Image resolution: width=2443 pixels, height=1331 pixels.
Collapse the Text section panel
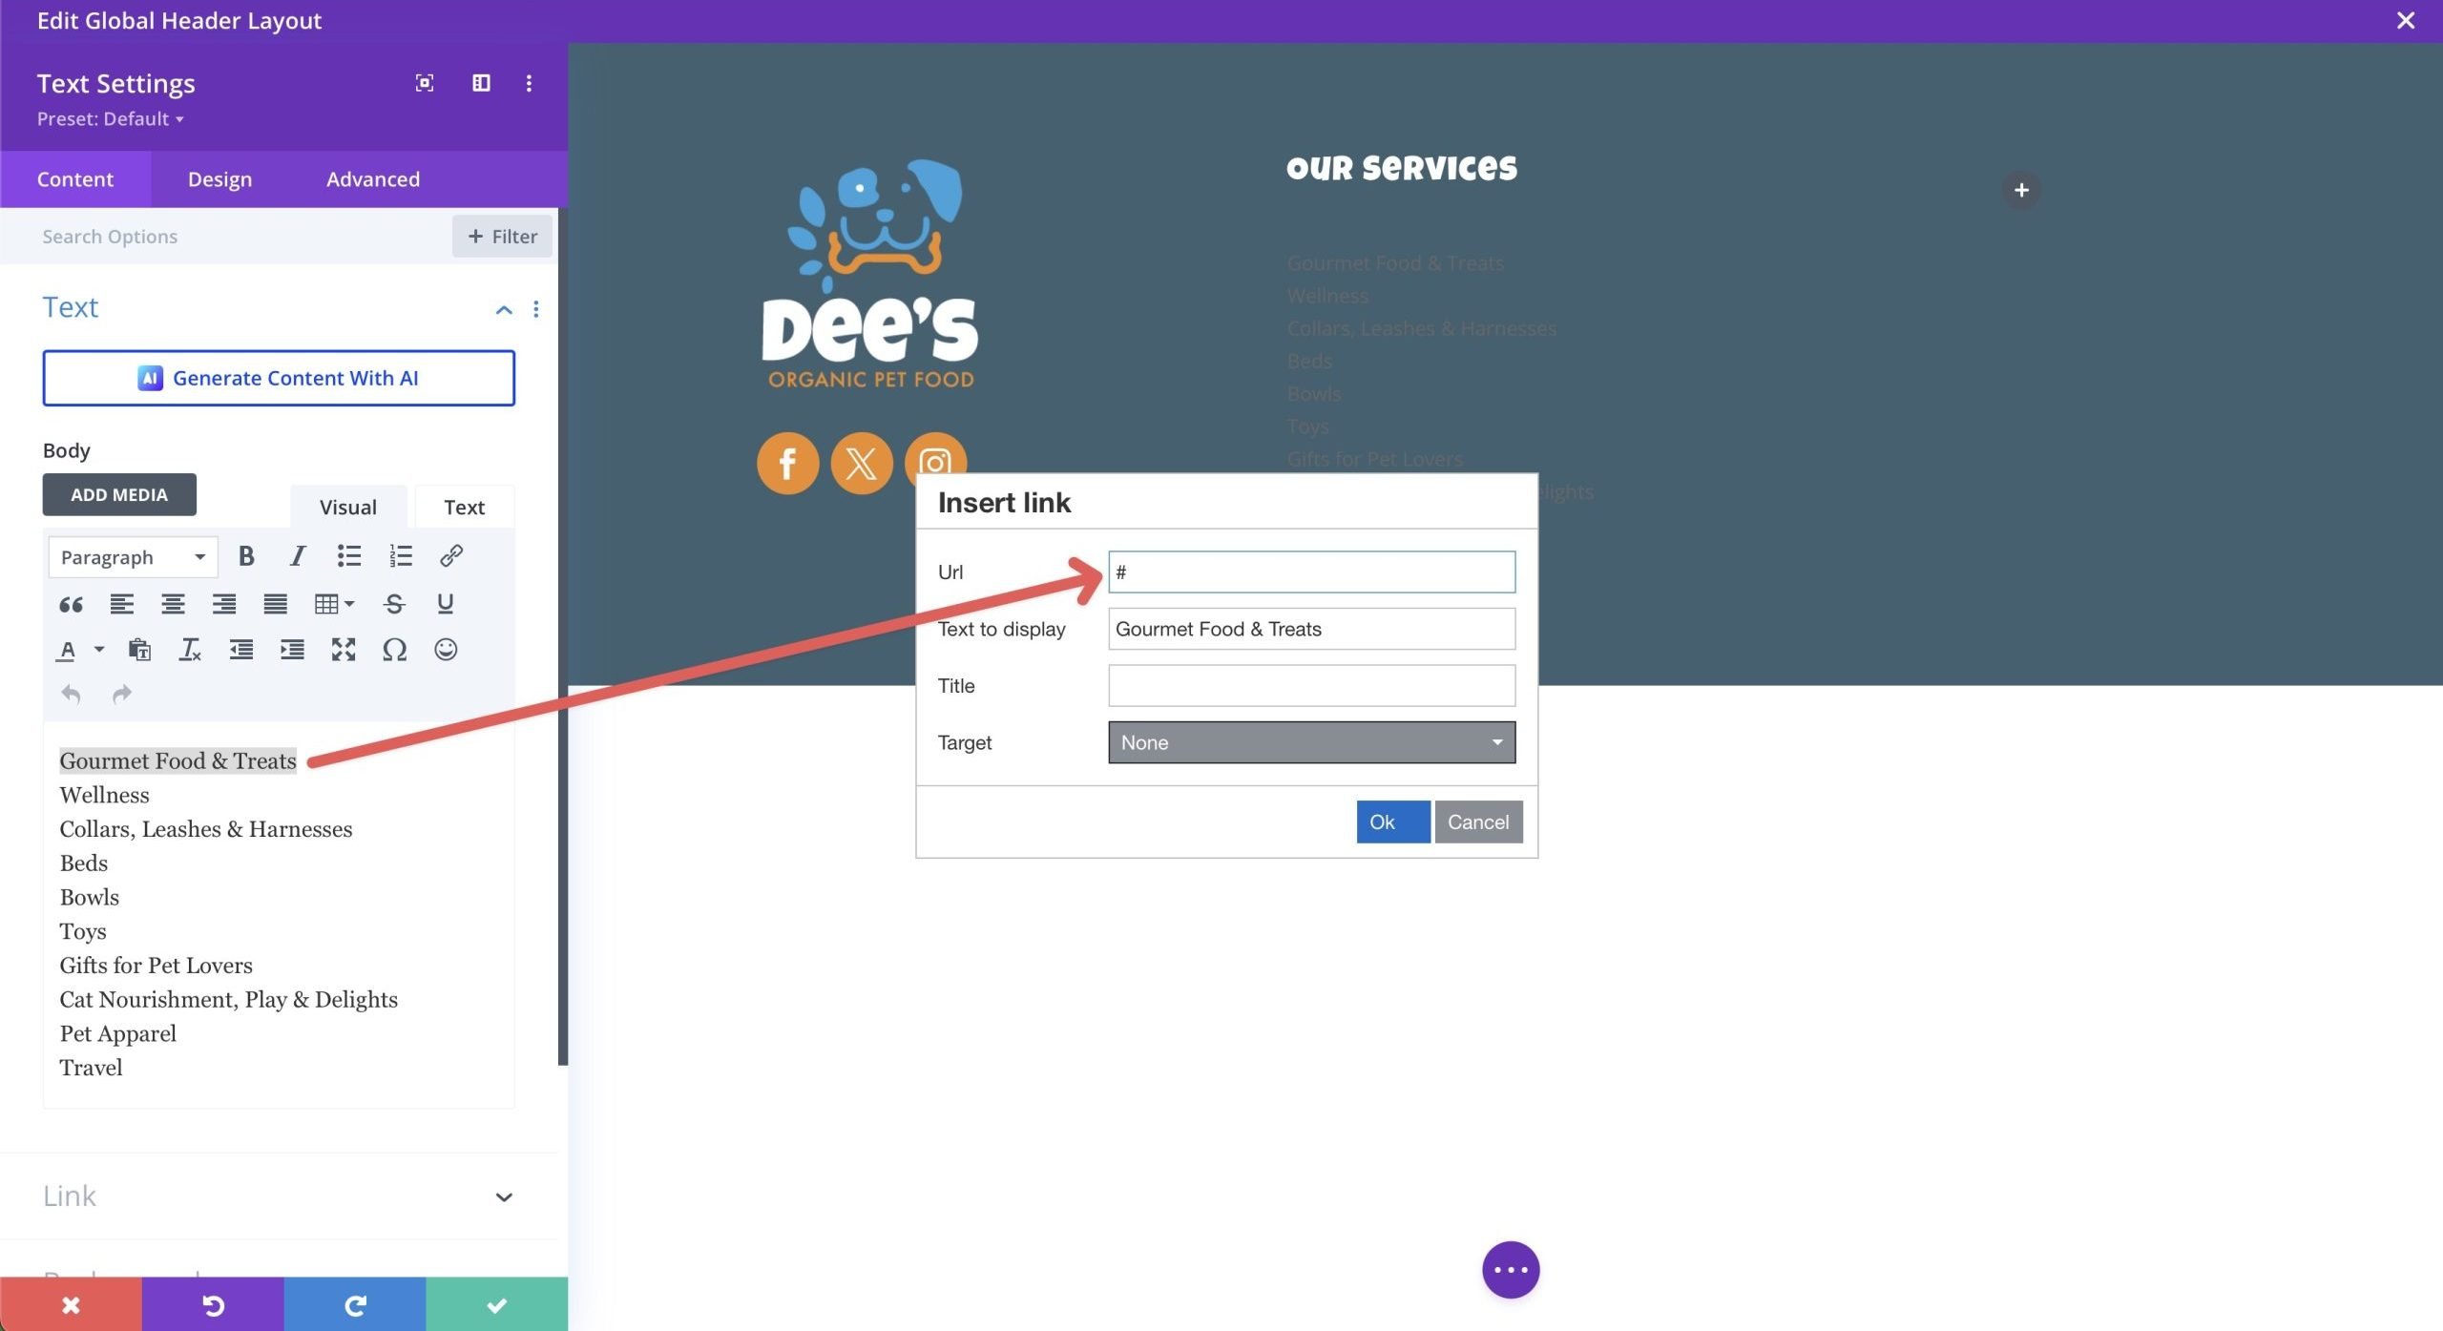[501, 306]
